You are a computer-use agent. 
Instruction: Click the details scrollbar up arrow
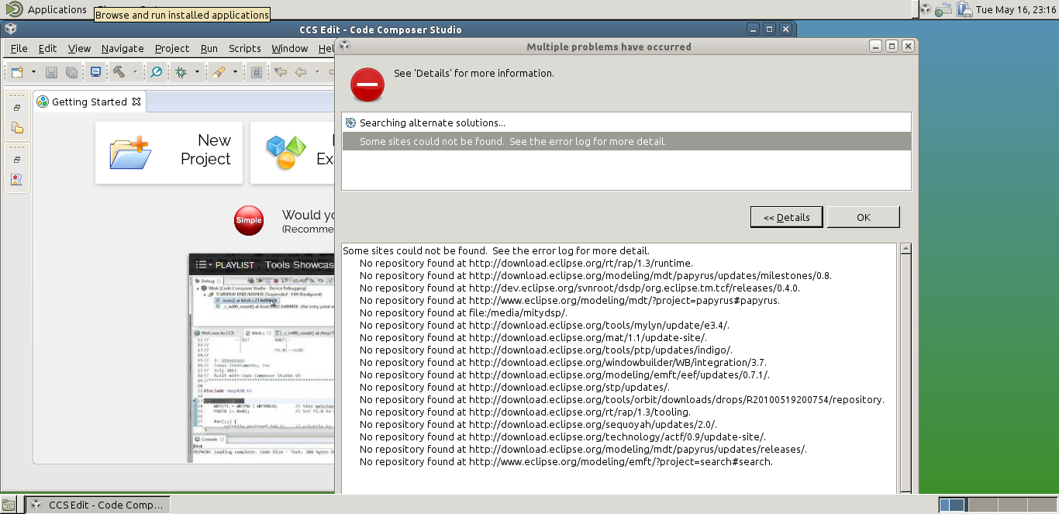[x=905, y=248]
